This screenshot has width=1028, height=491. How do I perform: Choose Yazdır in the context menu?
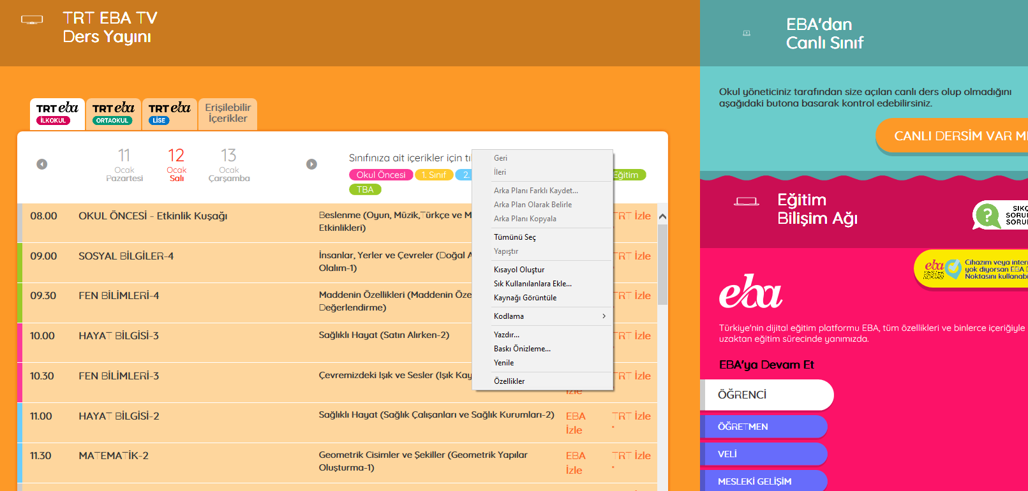click(x=542, y=335)
